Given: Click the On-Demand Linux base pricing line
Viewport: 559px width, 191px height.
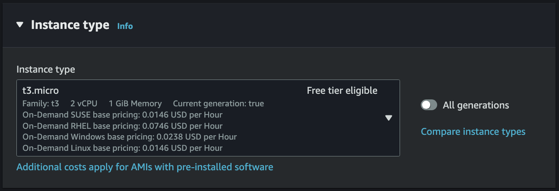Looking at the screenshot, I should click(122, 148).
